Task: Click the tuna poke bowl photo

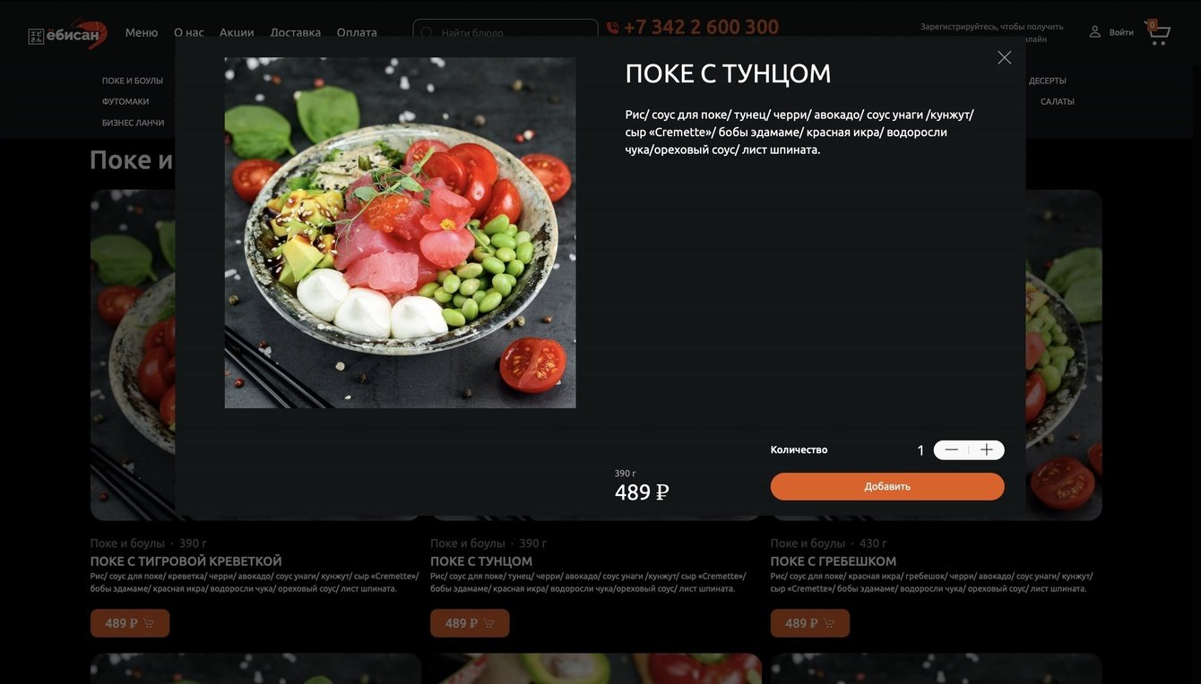Action: coord(400,233)
